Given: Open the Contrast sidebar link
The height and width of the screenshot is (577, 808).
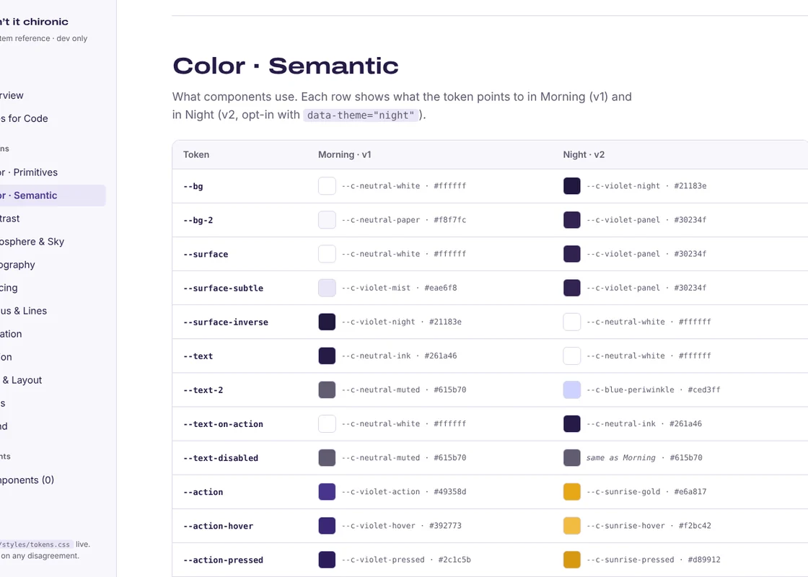Looking at the screenshot, I should 10,219.
